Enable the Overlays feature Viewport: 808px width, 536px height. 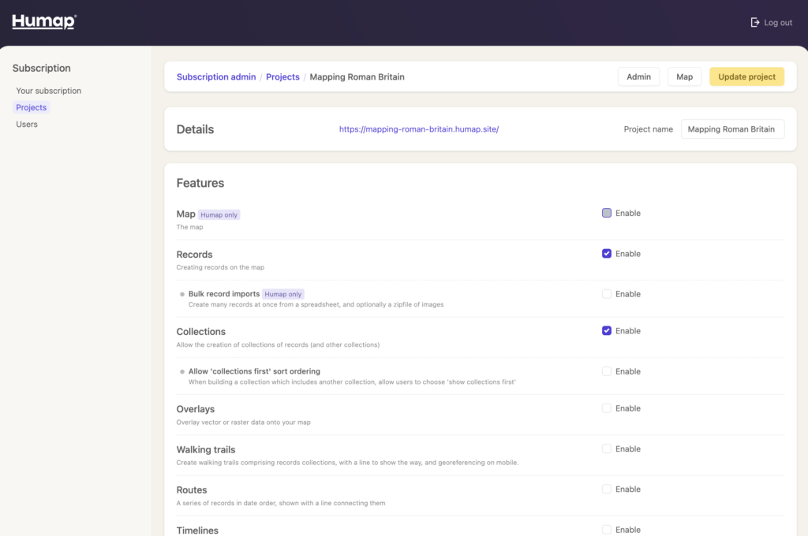pyautogui.click(x=607, y=408)
